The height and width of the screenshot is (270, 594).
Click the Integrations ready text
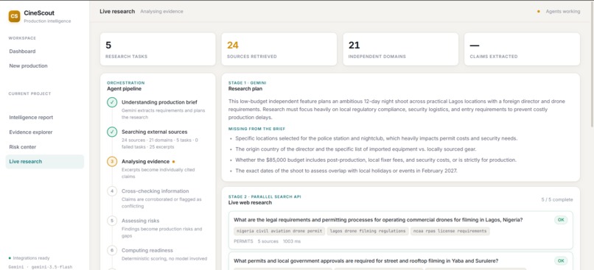[x=31, y=258]
